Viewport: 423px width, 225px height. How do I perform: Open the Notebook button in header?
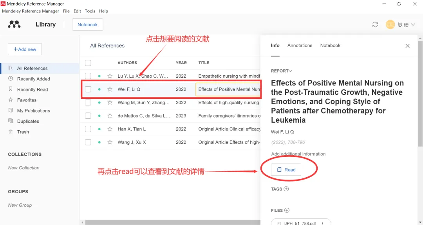click(x=87, y=25)
